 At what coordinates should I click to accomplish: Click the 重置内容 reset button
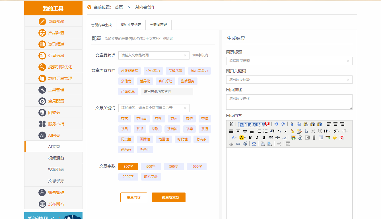[x=134, y=197]
